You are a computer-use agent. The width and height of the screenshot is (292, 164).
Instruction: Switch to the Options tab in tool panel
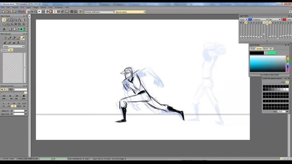pos(5,50)
